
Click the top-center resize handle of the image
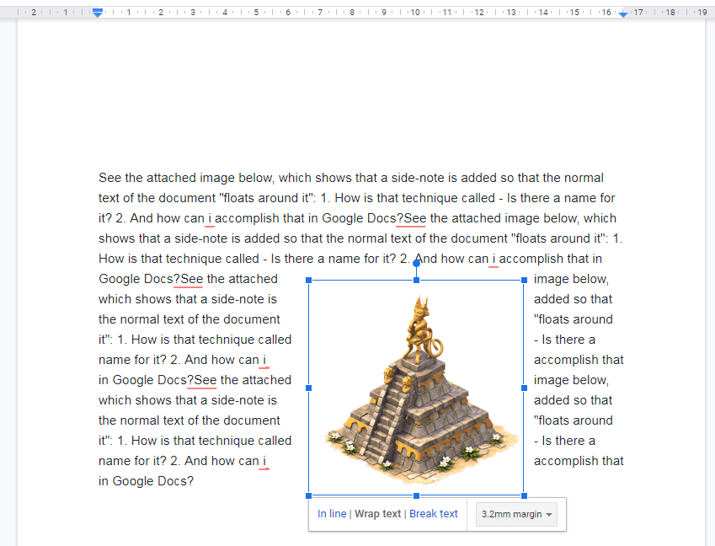click(416, 280)
